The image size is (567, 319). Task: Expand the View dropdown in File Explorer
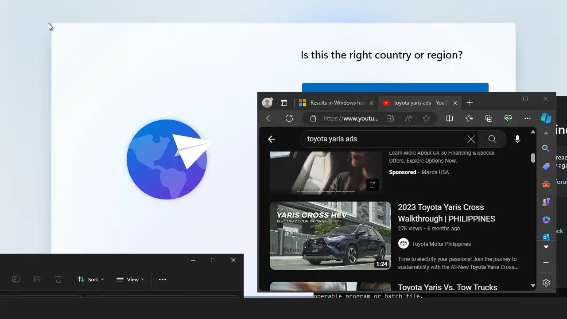click(130, 279)
